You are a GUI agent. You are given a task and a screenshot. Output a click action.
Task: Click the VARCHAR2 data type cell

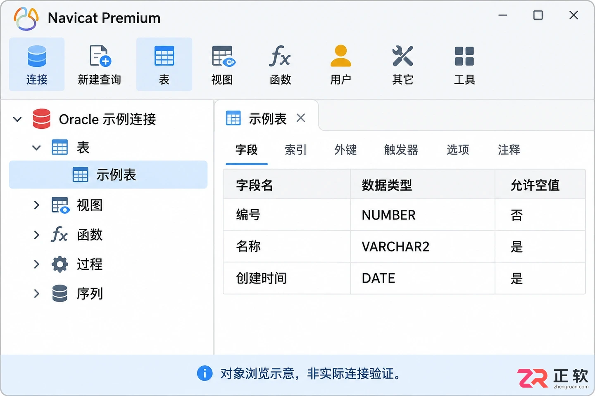coord(422,247)
